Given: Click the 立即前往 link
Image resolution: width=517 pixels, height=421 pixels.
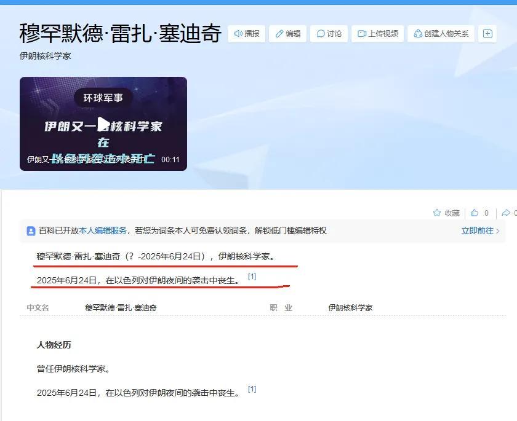Looking at the screenshot, I should [480, 230].
